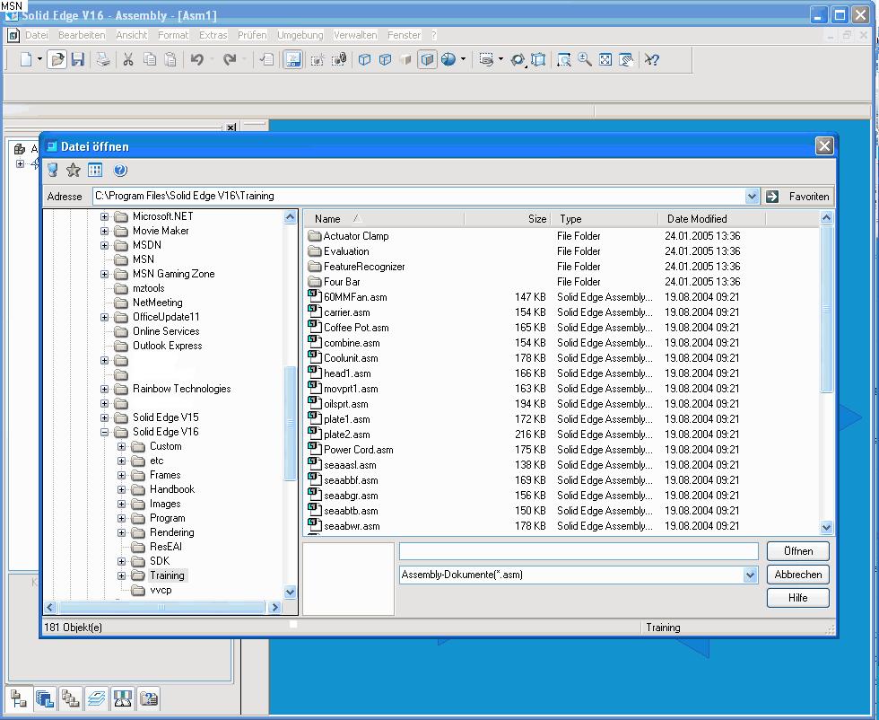Click the Fit view icon
The image size is (879, 720).
click(x=605, y=59)
